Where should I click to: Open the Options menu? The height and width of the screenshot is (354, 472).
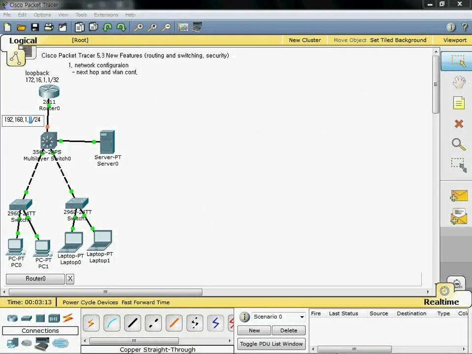click(42, 14)
